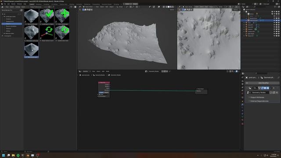Open the Render menu
The height and width of the screenshot is (158, 281).
[13, 4]
